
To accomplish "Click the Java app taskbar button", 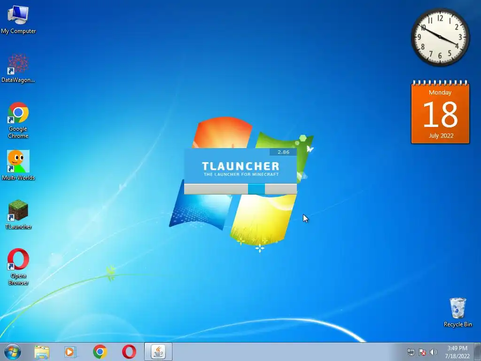I will pyautogui.click(x=158, y=352).
